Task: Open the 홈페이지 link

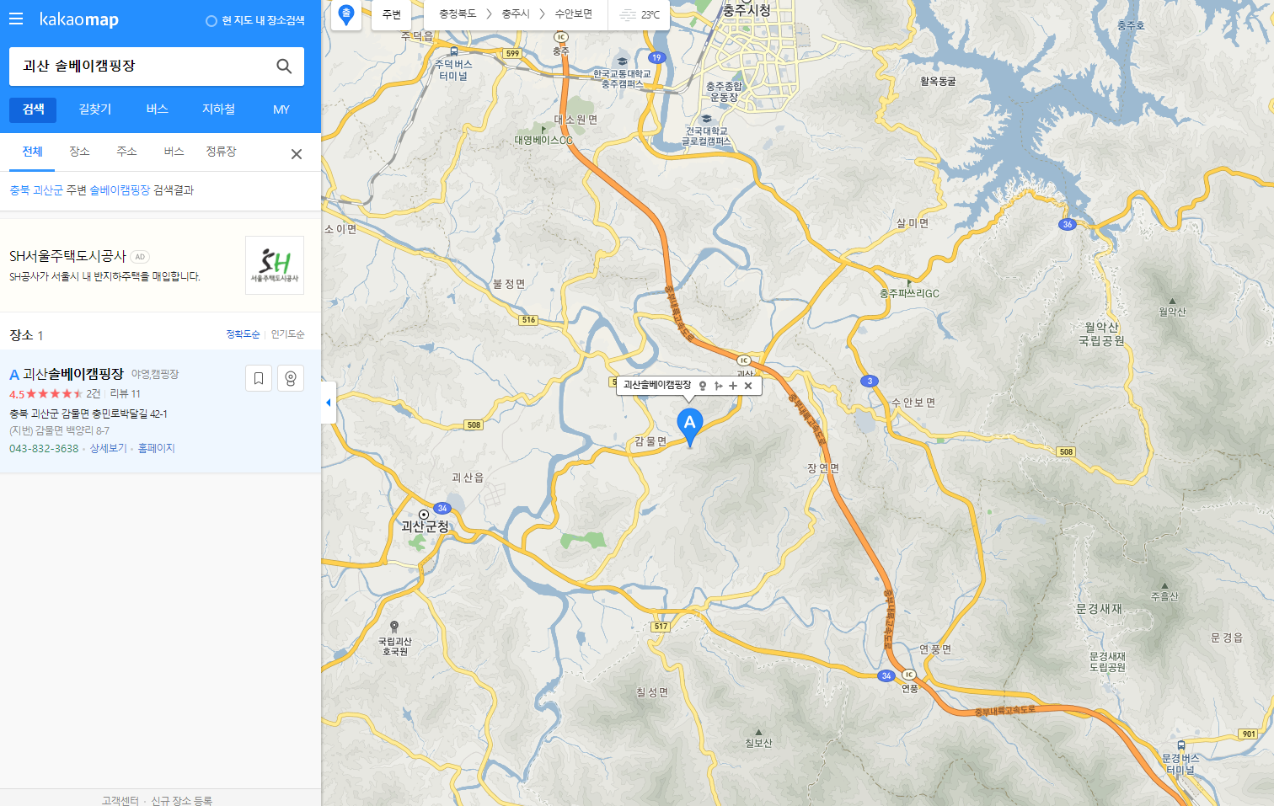Action: 156,449
